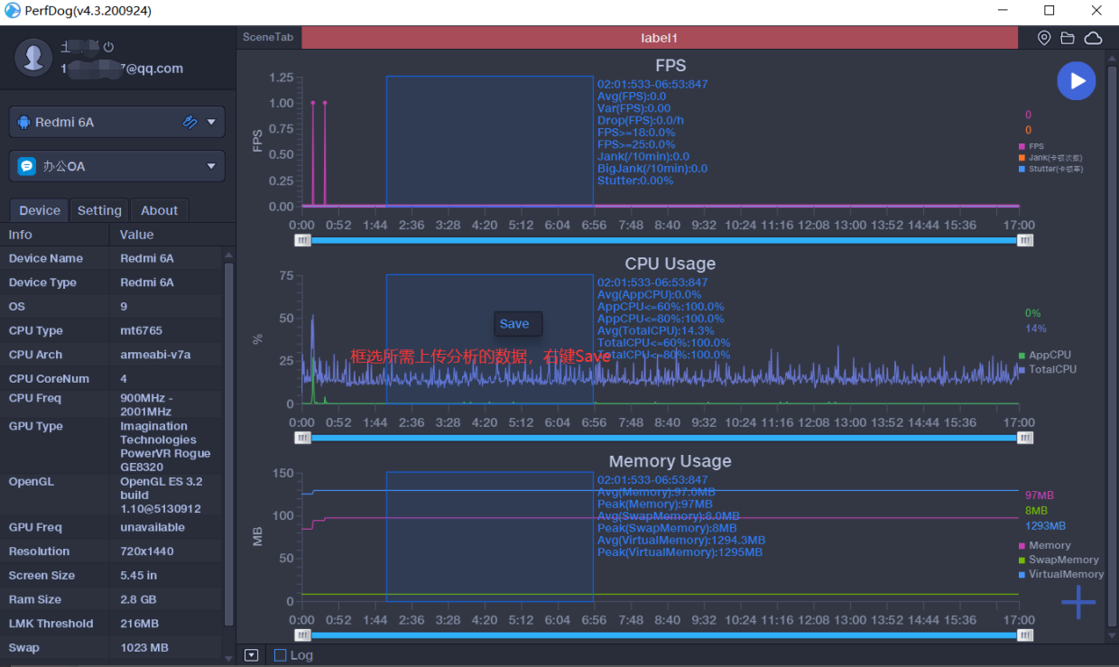Click the cloud upload icon
This screenshot has height=667, width=1119.
1093,38
